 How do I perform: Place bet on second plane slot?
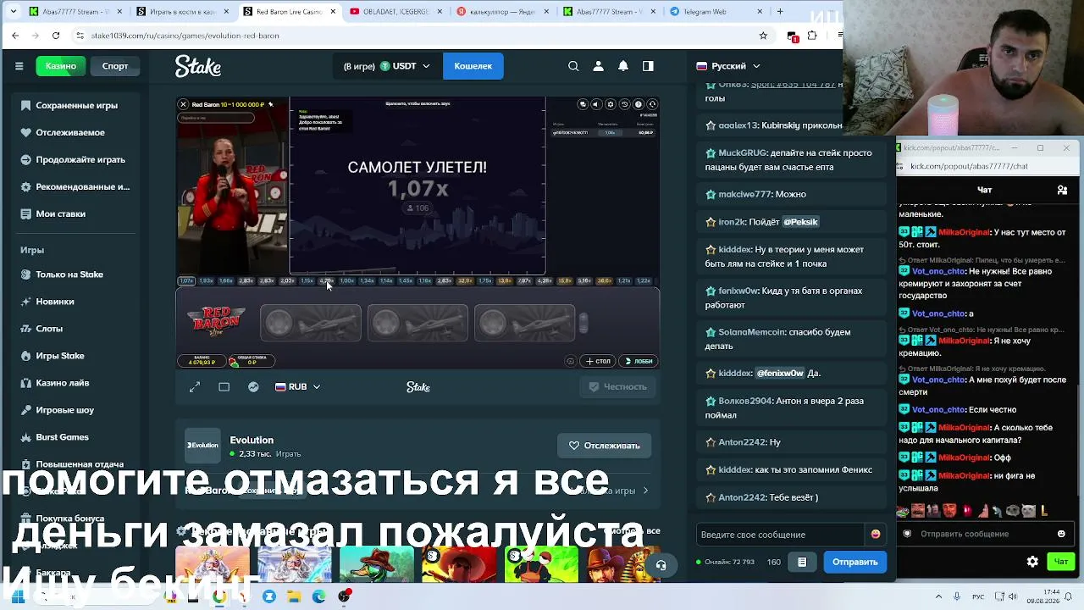pyautogui.click(x=418, y=323)
